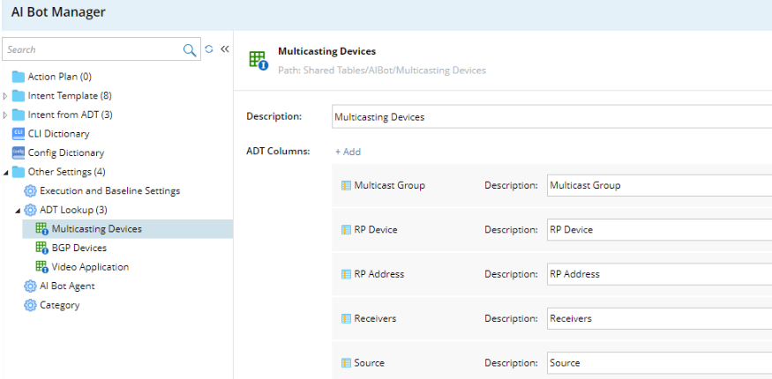Open Execution and Baseline Settings
The image size is (772, 379).
pos(109,190)
